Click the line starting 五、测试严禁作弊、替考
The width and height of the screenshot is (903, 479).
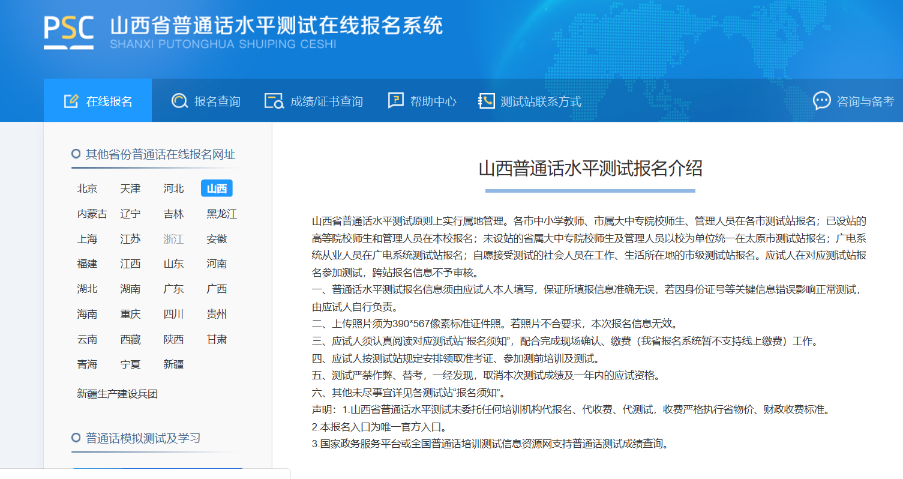click(x=488, y=376)
